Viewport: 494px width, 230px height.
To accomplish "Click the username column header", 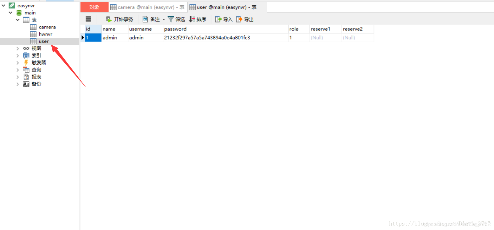I will click(x=146, y=29).
